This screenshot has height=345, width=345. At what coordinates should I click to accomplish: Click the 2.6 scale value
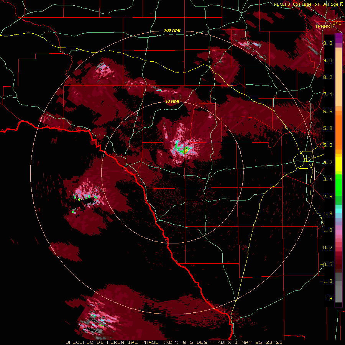328,197
